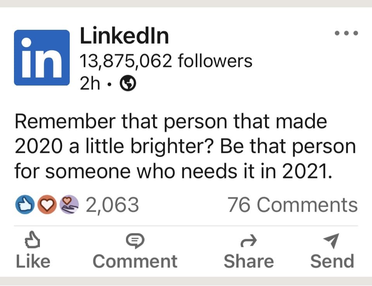The height and width of the screenshot is (286, 372).
Task: Click the Like thumbs-up icon
Action: [33, 241]
